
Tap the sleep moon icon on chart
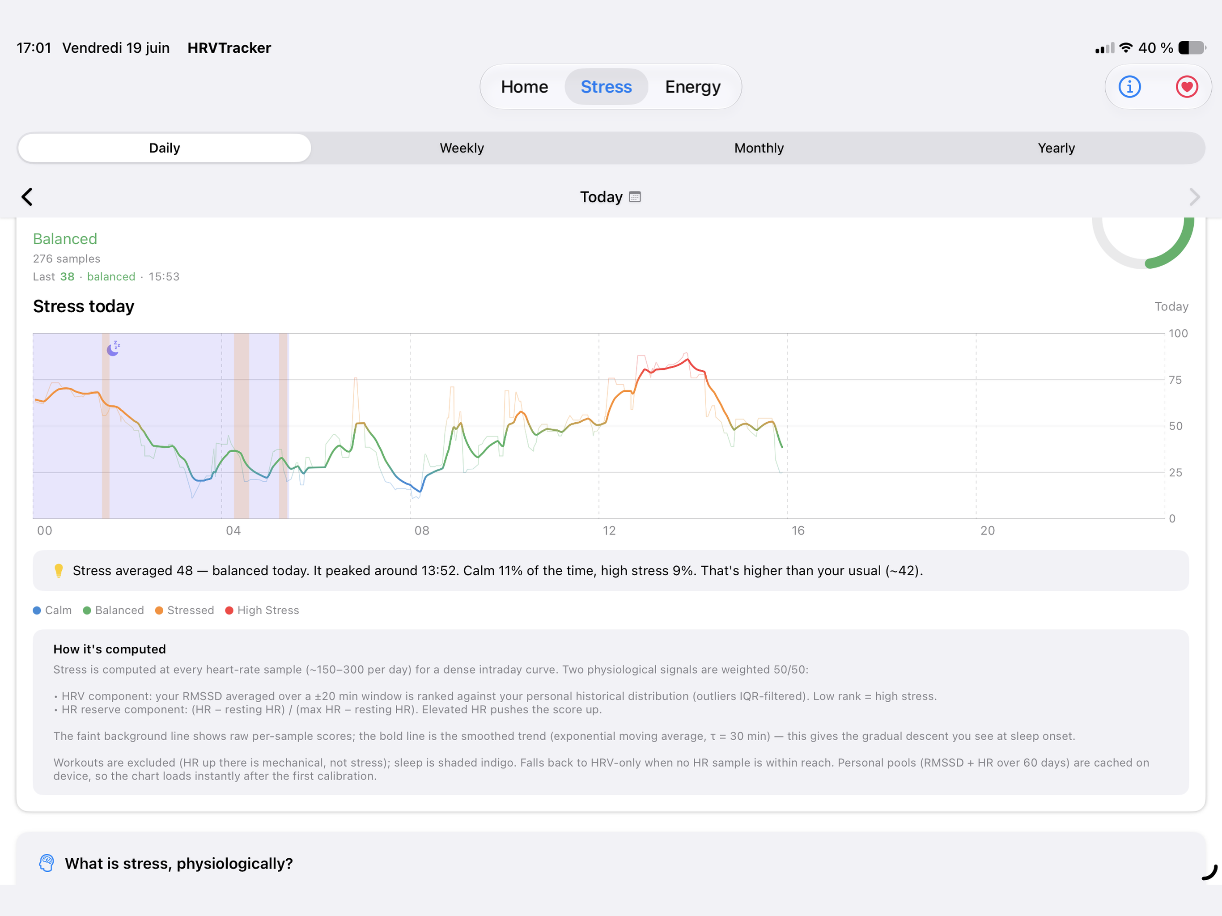[113, 348]
